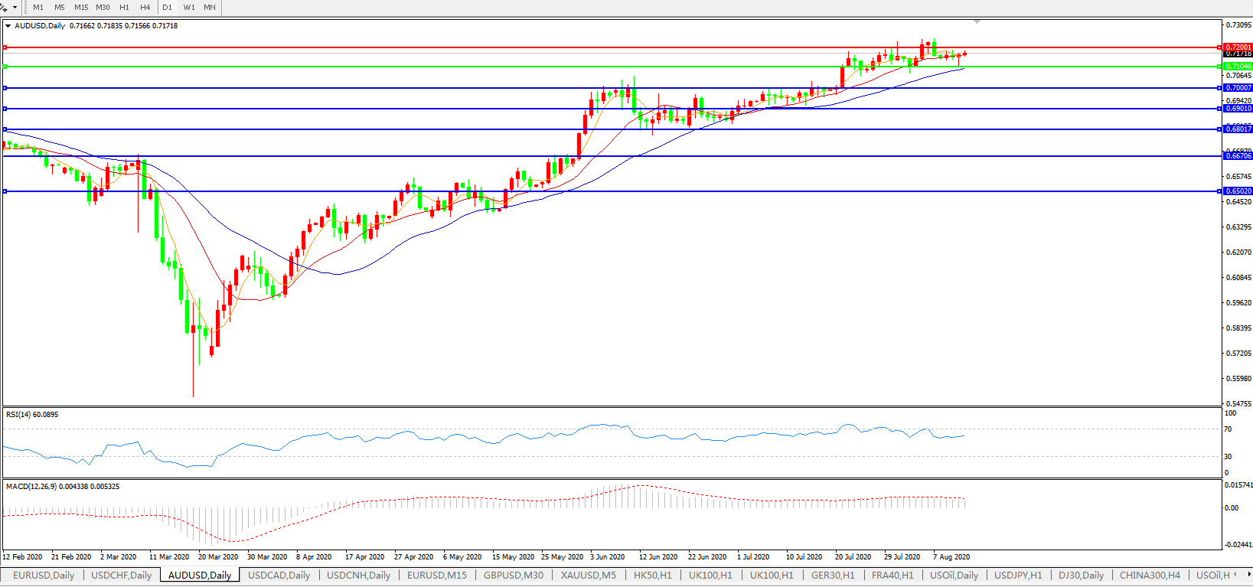Select the M15 timeframe button
The width and height of the screenshot is (1253, 587).
point(81,7)
